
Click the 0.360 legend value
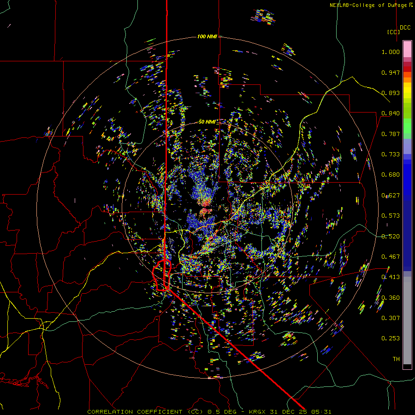click(391, 298)
